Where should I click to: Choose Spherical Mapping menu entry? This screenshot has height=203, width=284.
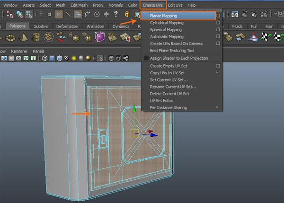click(166, 30)
